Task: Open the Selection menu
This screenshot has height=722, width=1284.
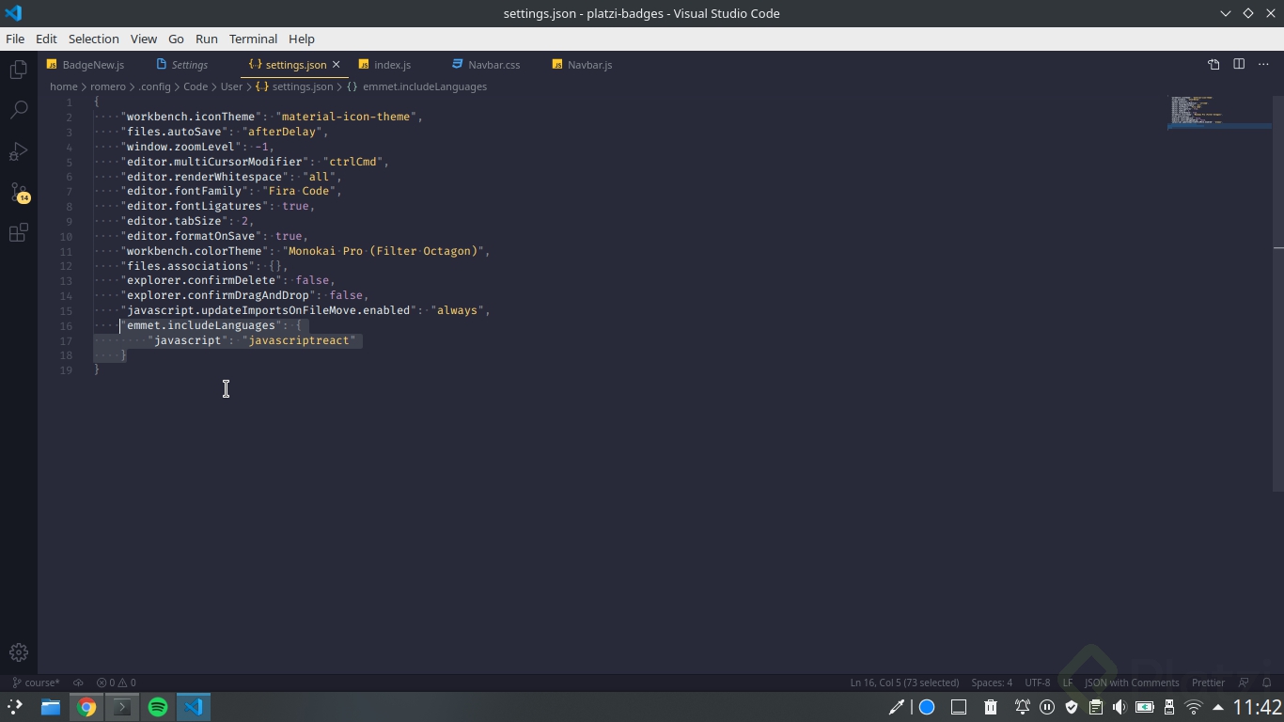Action: (94, 39)
